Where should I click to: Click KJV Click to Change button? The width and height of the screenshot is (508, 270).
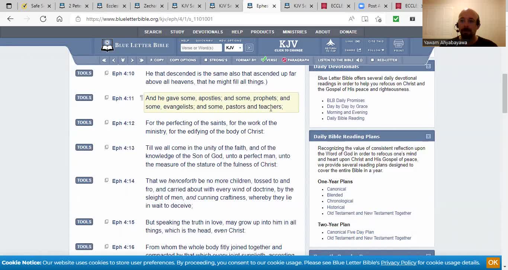289,46
